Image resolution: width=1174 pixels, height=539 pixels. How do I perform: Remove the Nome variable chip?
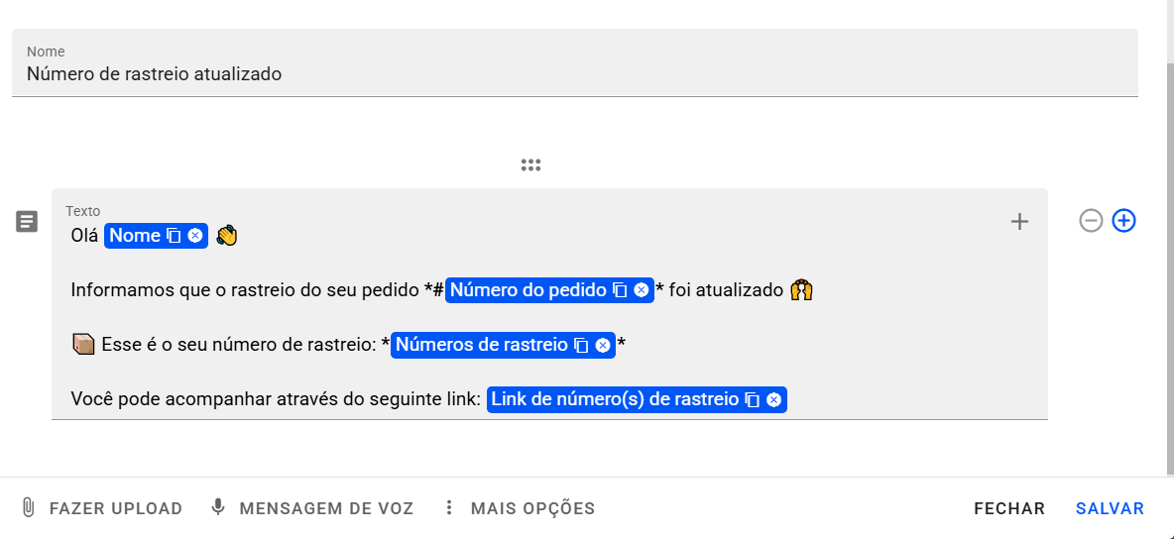click(195, 236)
